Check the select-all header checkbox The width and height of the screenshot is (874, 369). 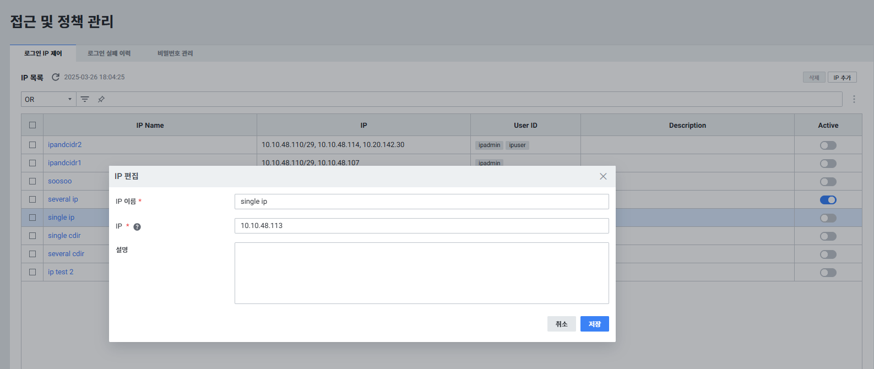point(32,125)
